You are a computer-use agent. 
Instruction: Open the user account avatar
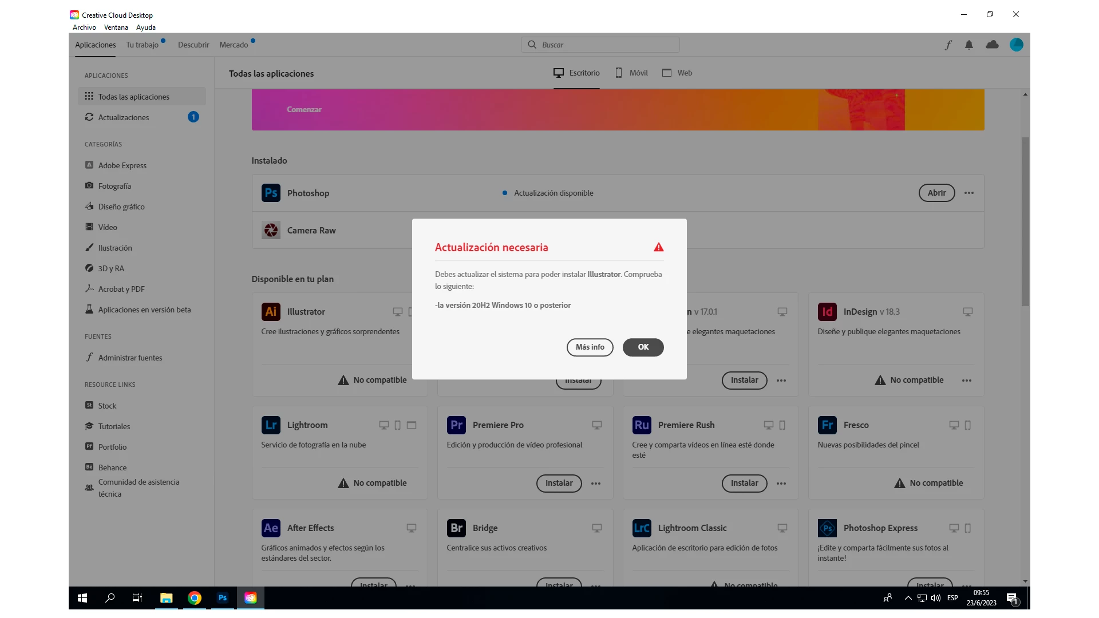coord(1016,45)
